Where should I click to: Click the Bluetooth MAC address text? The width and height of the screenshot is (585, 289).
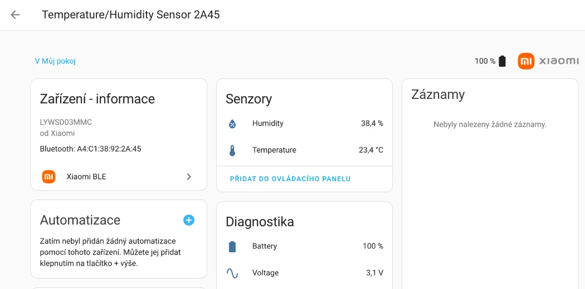pos(90,149)
